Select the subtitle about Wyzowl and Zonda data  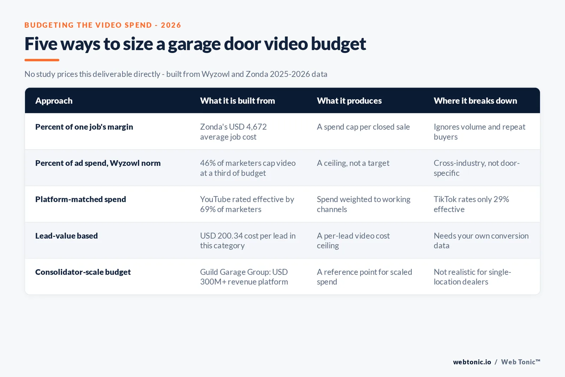click(176, 74)
